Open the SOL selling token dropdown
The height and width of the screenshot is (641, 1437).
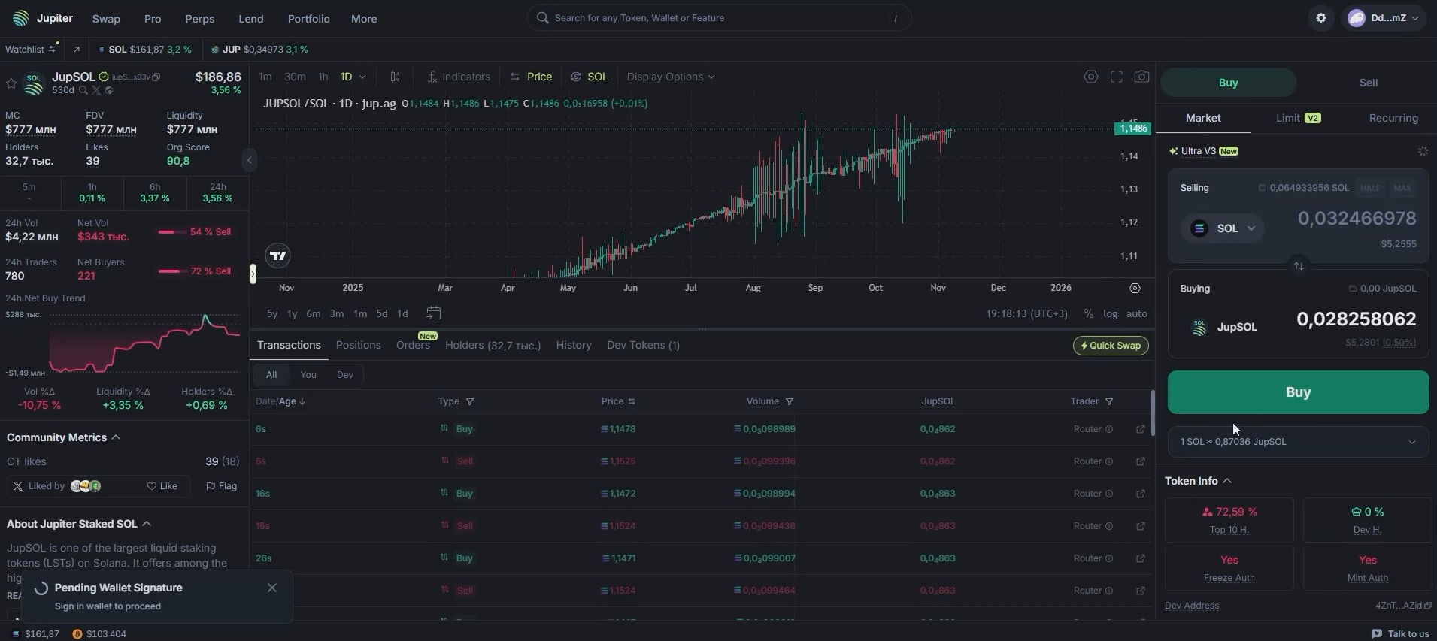pos(1223,228)
